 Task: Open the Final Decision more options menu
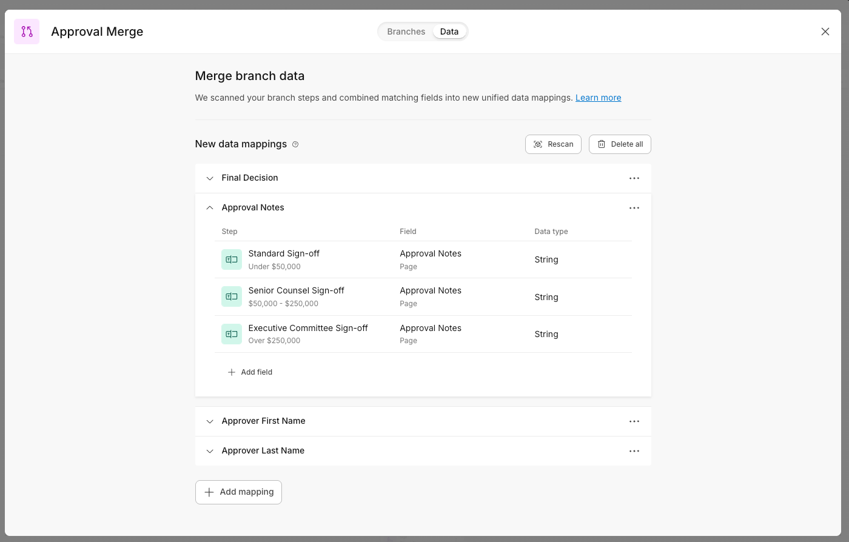[x=634, y=178]
